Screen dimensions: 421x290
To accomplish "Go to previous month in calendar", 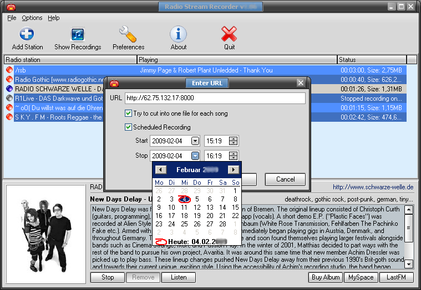I will click(x=160, y=170).
